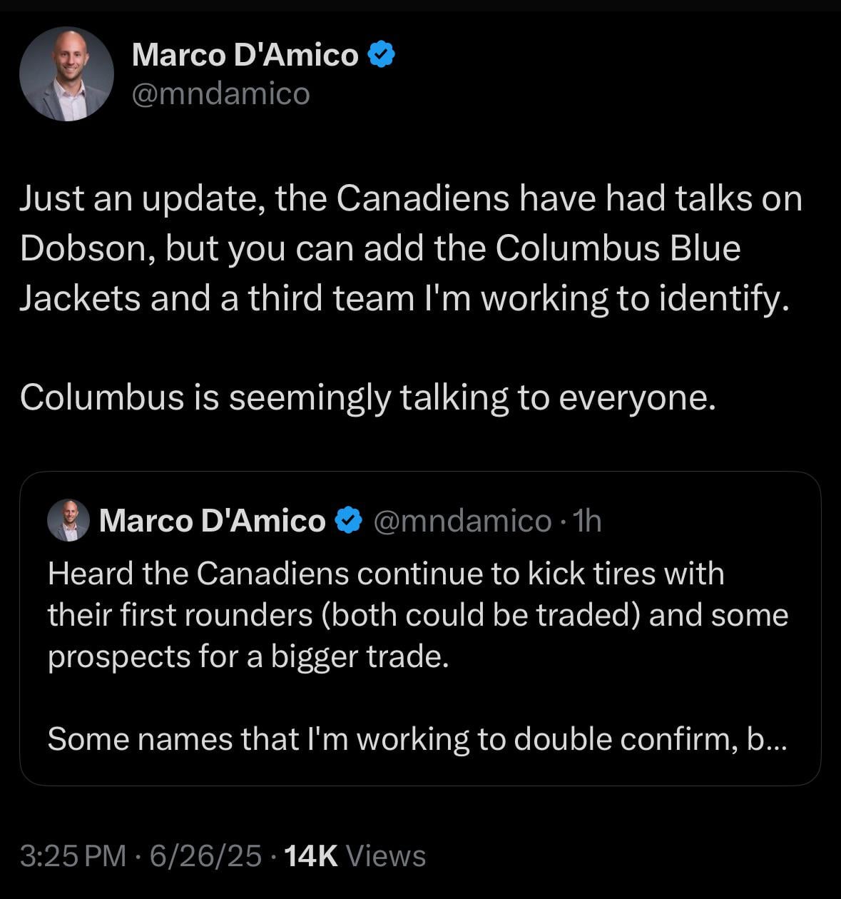Click "prospects for a bigger trade." line
Image resolution: width=841 pixels, height=899 pixels.
coord(248,656)
